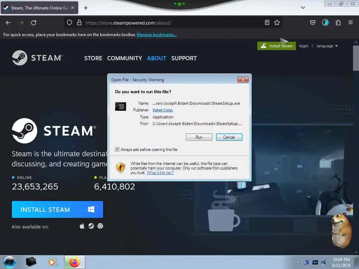This screenshot has height=269, width=359.
Task: Click the Run button in security dialog
Action: pyautogui.click(x=199, y=137)
